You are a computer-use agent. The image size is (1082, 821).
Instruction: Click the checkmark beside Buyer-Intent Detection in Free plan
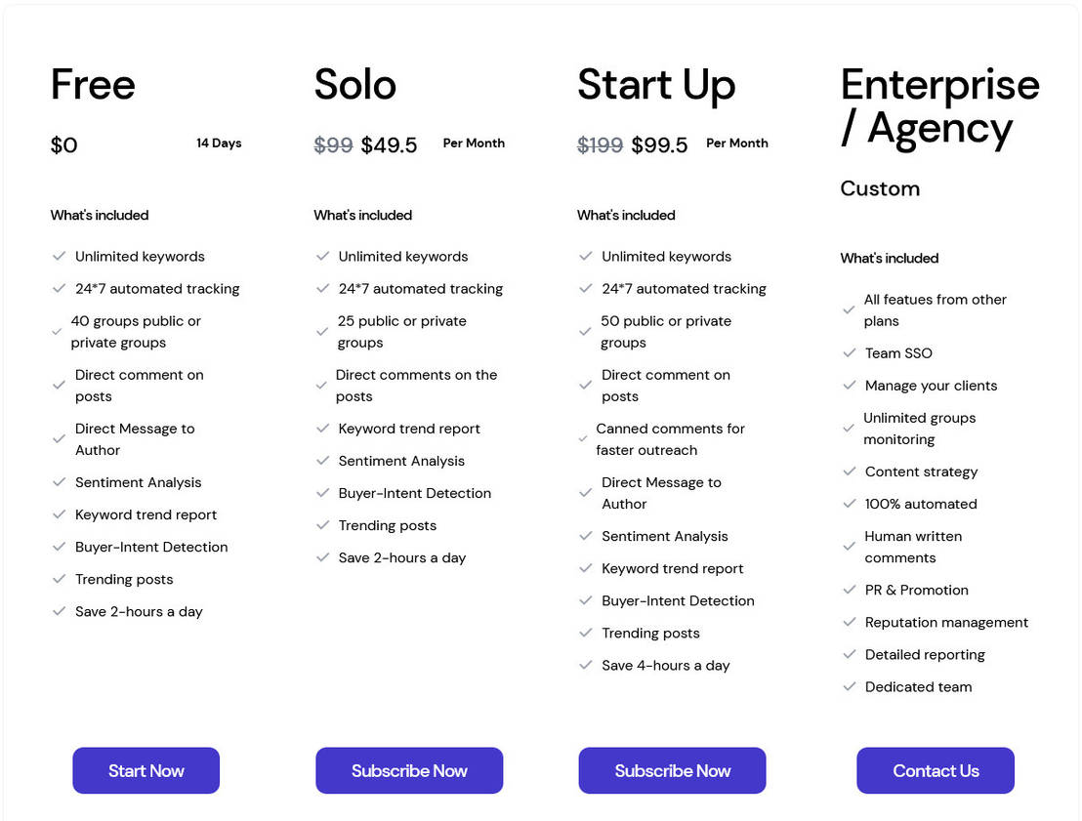pyautogui.click(x=59, y=547)
